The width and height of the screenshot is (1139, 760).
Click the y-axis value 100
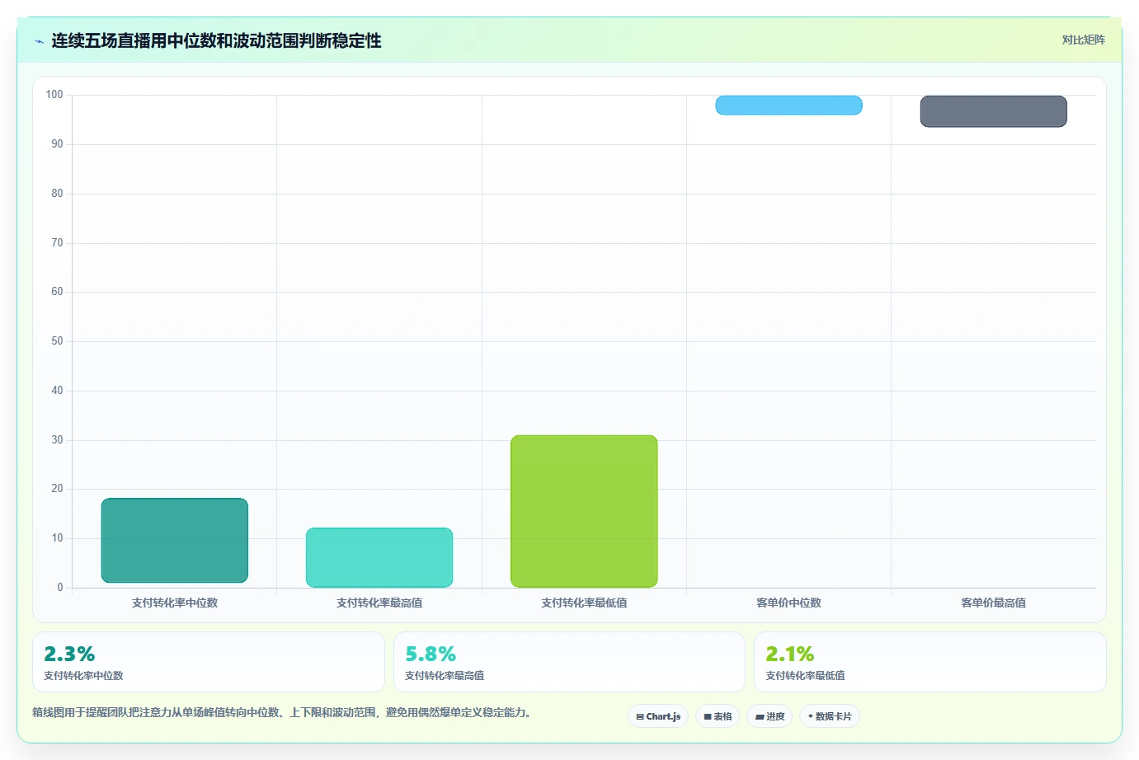coord(54,95)
